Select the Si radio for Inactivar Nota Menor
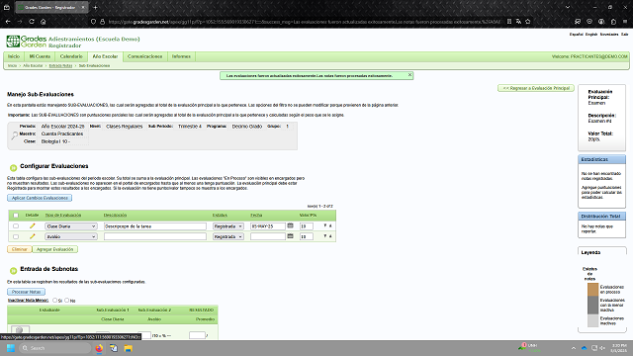The height and width of the screenshot is (356, 633). tap(55, 301)
